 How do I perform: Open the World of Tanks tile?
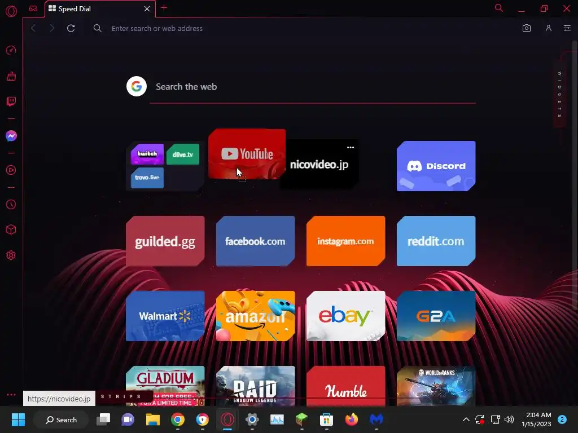pyautogui.click(x=436, y=386)
